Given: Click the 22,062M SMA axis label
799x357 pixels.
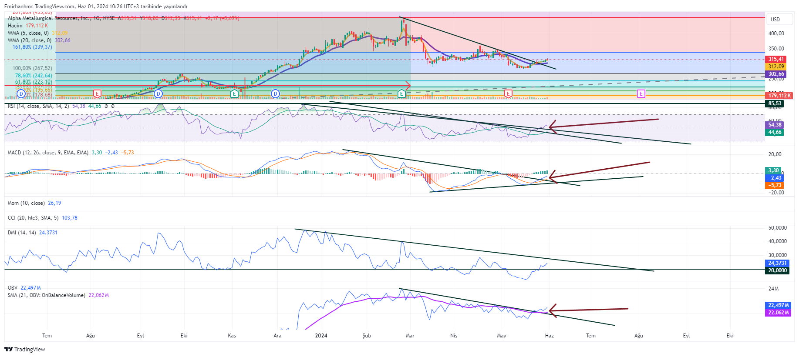Looking at the screenshot, I should coord(778,313).
